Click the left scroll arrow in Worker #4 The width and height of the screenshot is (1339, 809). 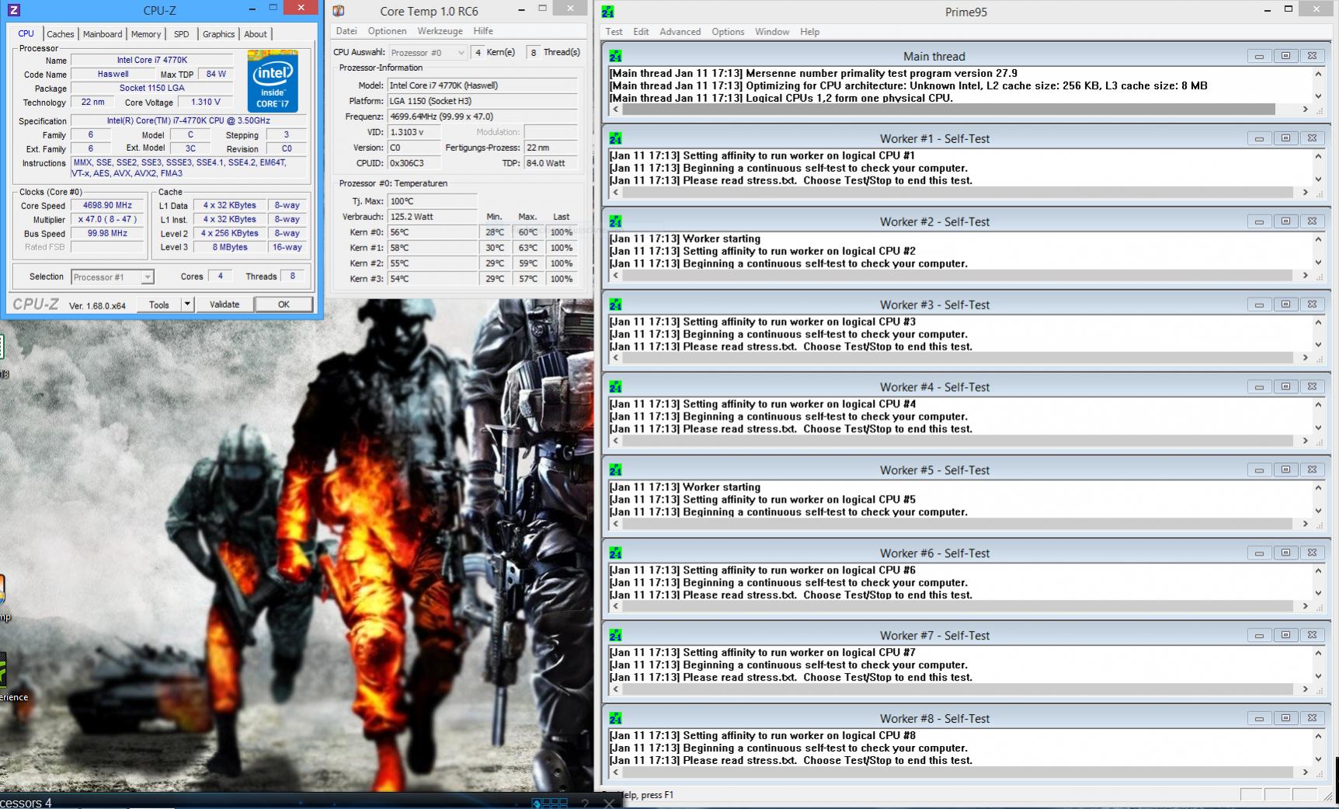coord(616,441)
